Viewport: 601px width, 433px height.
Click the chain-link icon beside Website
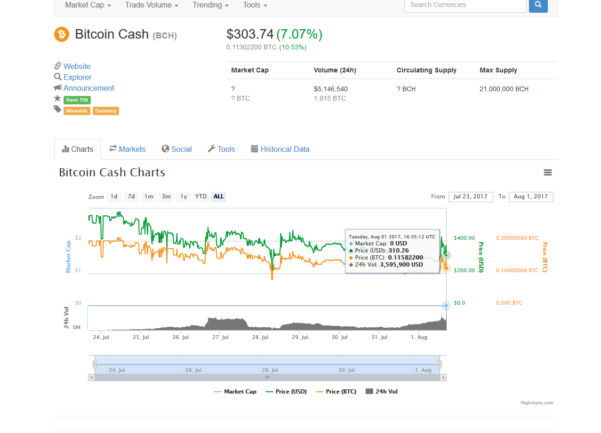point(59,66)
